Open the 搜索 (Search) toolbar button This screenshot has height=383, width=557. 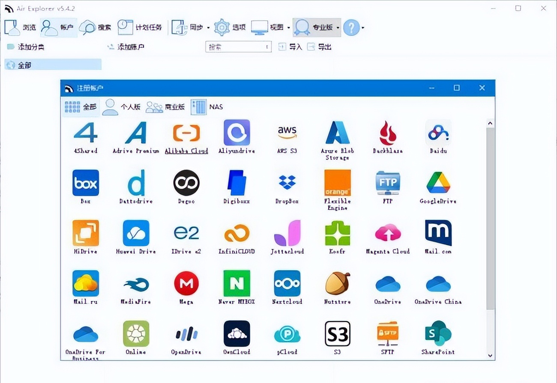click(x=95, y=27)
